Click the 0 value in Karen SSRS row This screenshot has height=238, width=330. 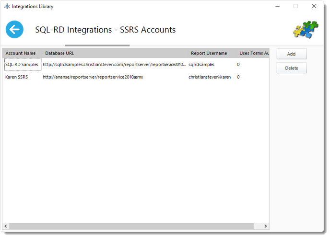[x=238, y=77]
